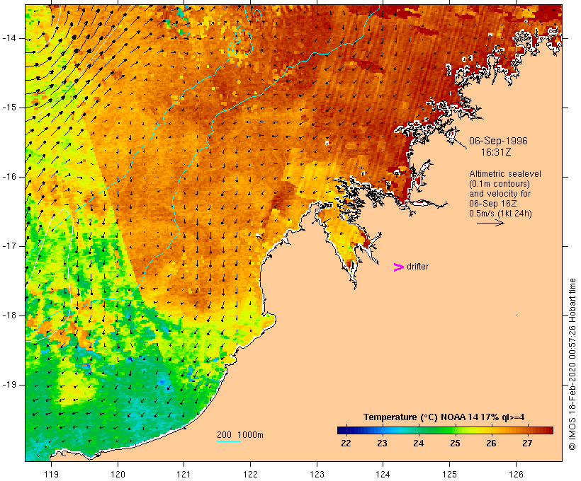Screen dimensions: 581x481
Task: Click the longitude axis label '119'
Action: click(x=51, y=475)
